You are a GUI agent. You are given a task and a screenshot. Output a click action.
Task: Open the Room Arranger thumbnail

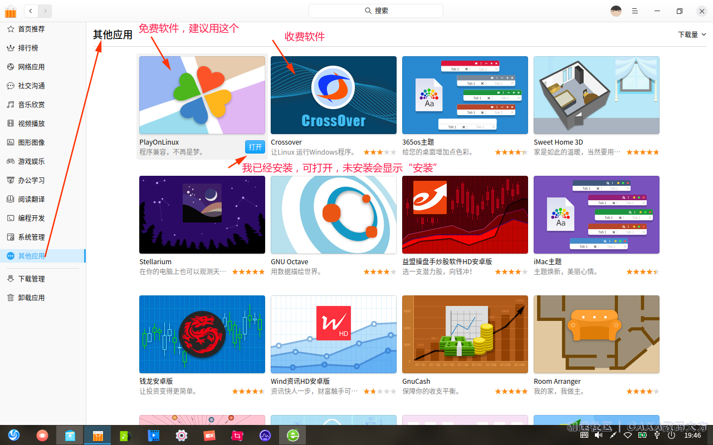click(597, 334)
